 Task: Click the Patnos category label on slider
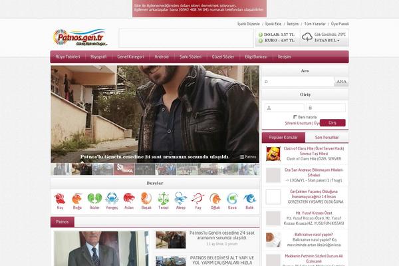click(248, 157)
